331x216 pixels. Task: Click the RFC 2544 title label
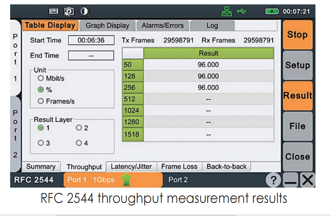34,180
